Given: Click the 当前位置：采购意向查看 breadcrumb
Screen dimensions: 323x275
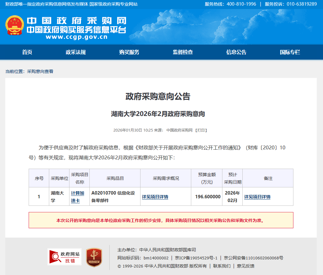Looking at the screenshot, I should (x=29, y=71).
